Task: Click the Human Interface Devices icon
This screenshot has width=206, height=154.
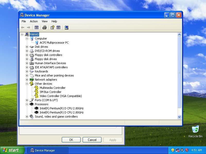Action: point(32,63)
